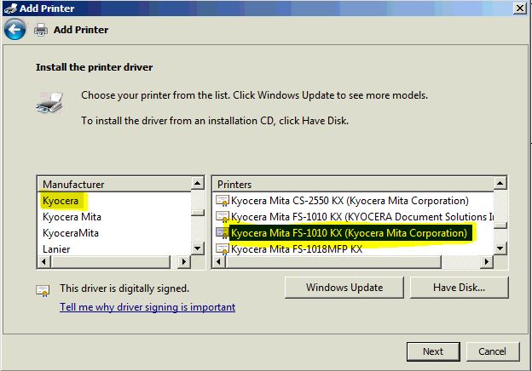Click Printers list left scroll arrow
Viewport: 532px width, 371px height.
point(218,262)
